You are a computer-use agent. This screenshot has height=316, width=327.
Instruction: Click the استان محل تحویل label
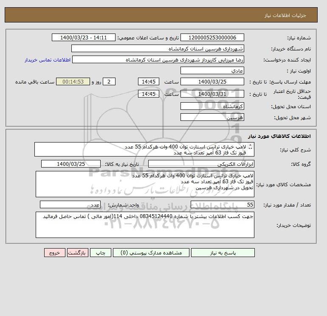pyautogui.click(x=291, y=106)
